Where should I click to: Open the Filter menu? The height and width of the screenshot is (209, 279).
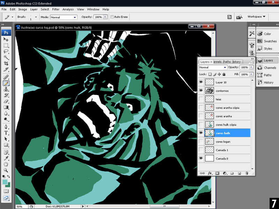pos(56,9)
